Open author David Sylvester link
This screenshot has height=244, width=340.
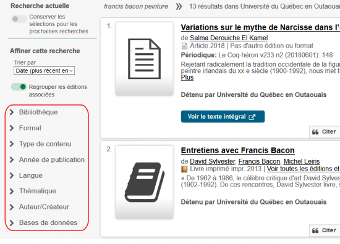[x=212, y=161]
